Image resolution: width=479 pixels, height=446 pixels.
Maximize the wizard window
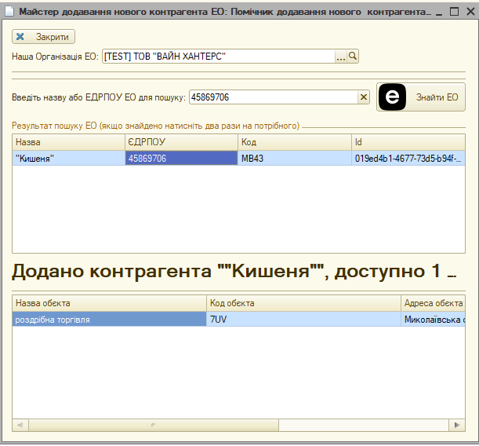tap(454, 12)
